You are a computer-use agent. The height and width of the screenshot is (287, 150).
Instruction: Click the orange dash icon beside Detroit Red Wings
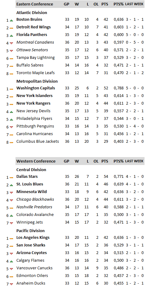pos(11,28)
